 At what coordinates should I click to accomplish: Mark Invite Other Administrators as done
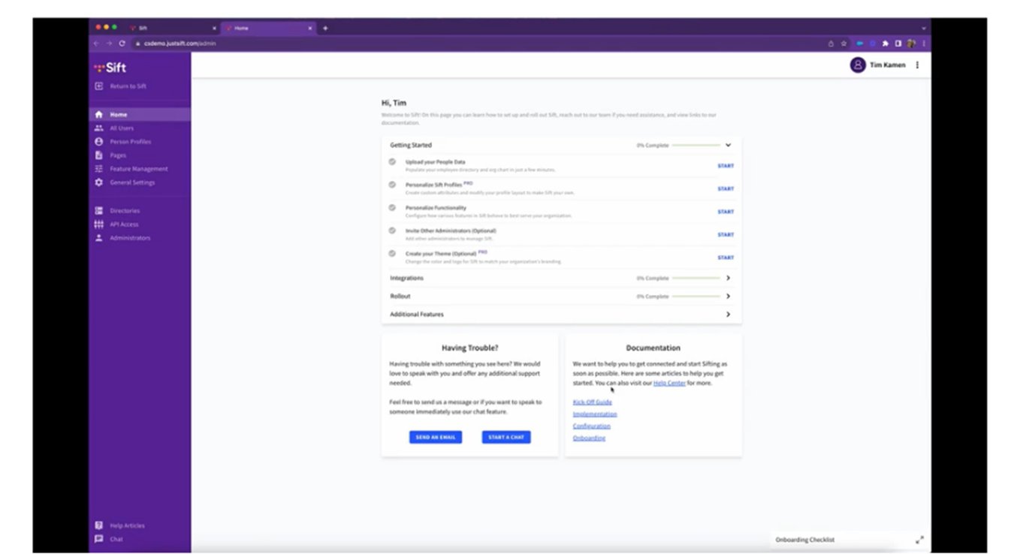click(x=391, y=230)
